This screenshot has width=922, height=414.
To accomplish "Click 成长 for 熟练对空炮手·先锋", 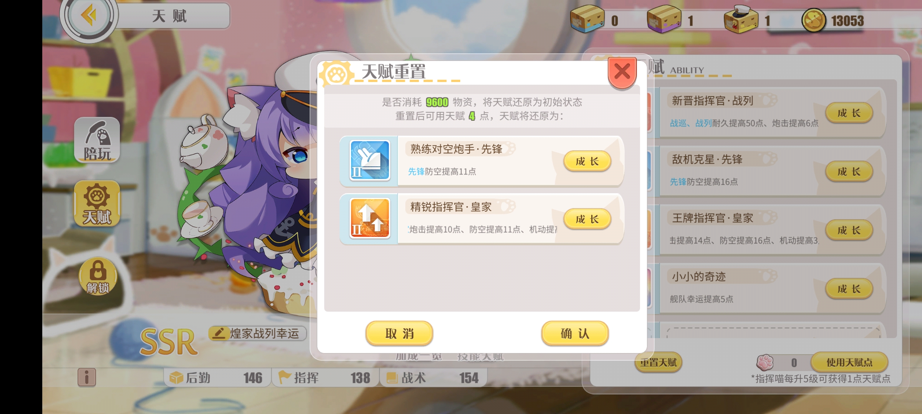I will tap(587, 161).
